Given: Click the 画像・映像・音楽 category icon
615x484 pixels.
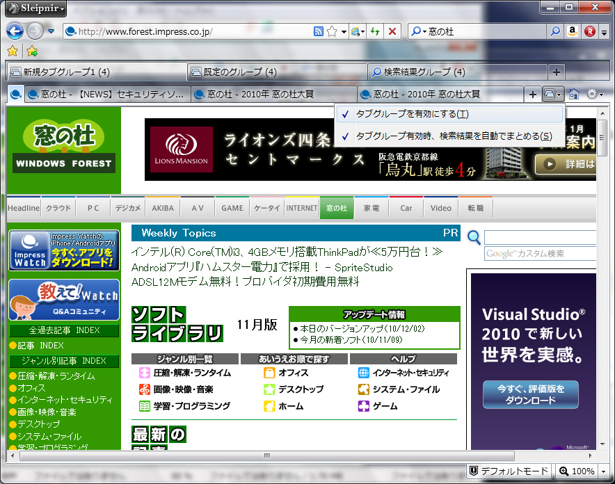Looking at the screenshot, I should coord(144,389).
